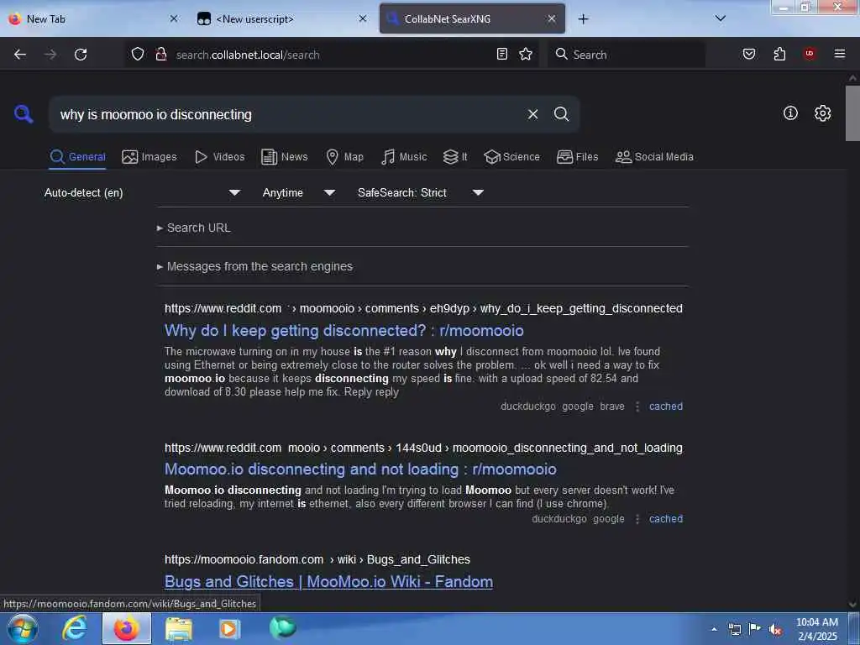Select the Map search category

[x=345, y=157]
